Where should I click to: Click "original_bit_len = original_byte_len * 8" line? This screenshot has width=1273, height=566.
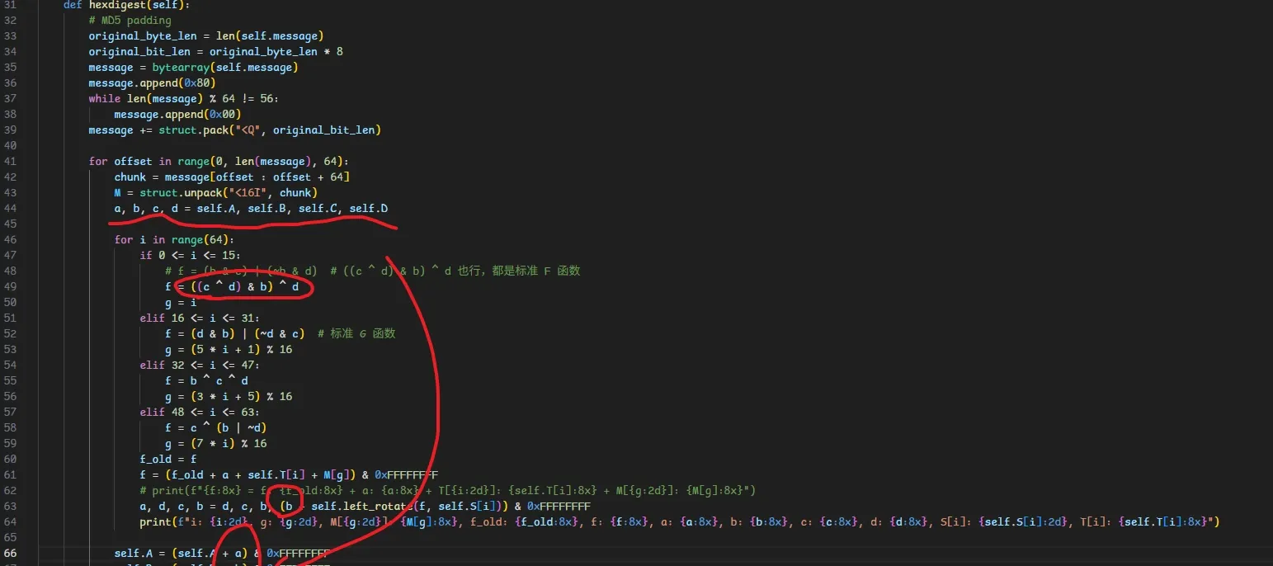(216, 51)
